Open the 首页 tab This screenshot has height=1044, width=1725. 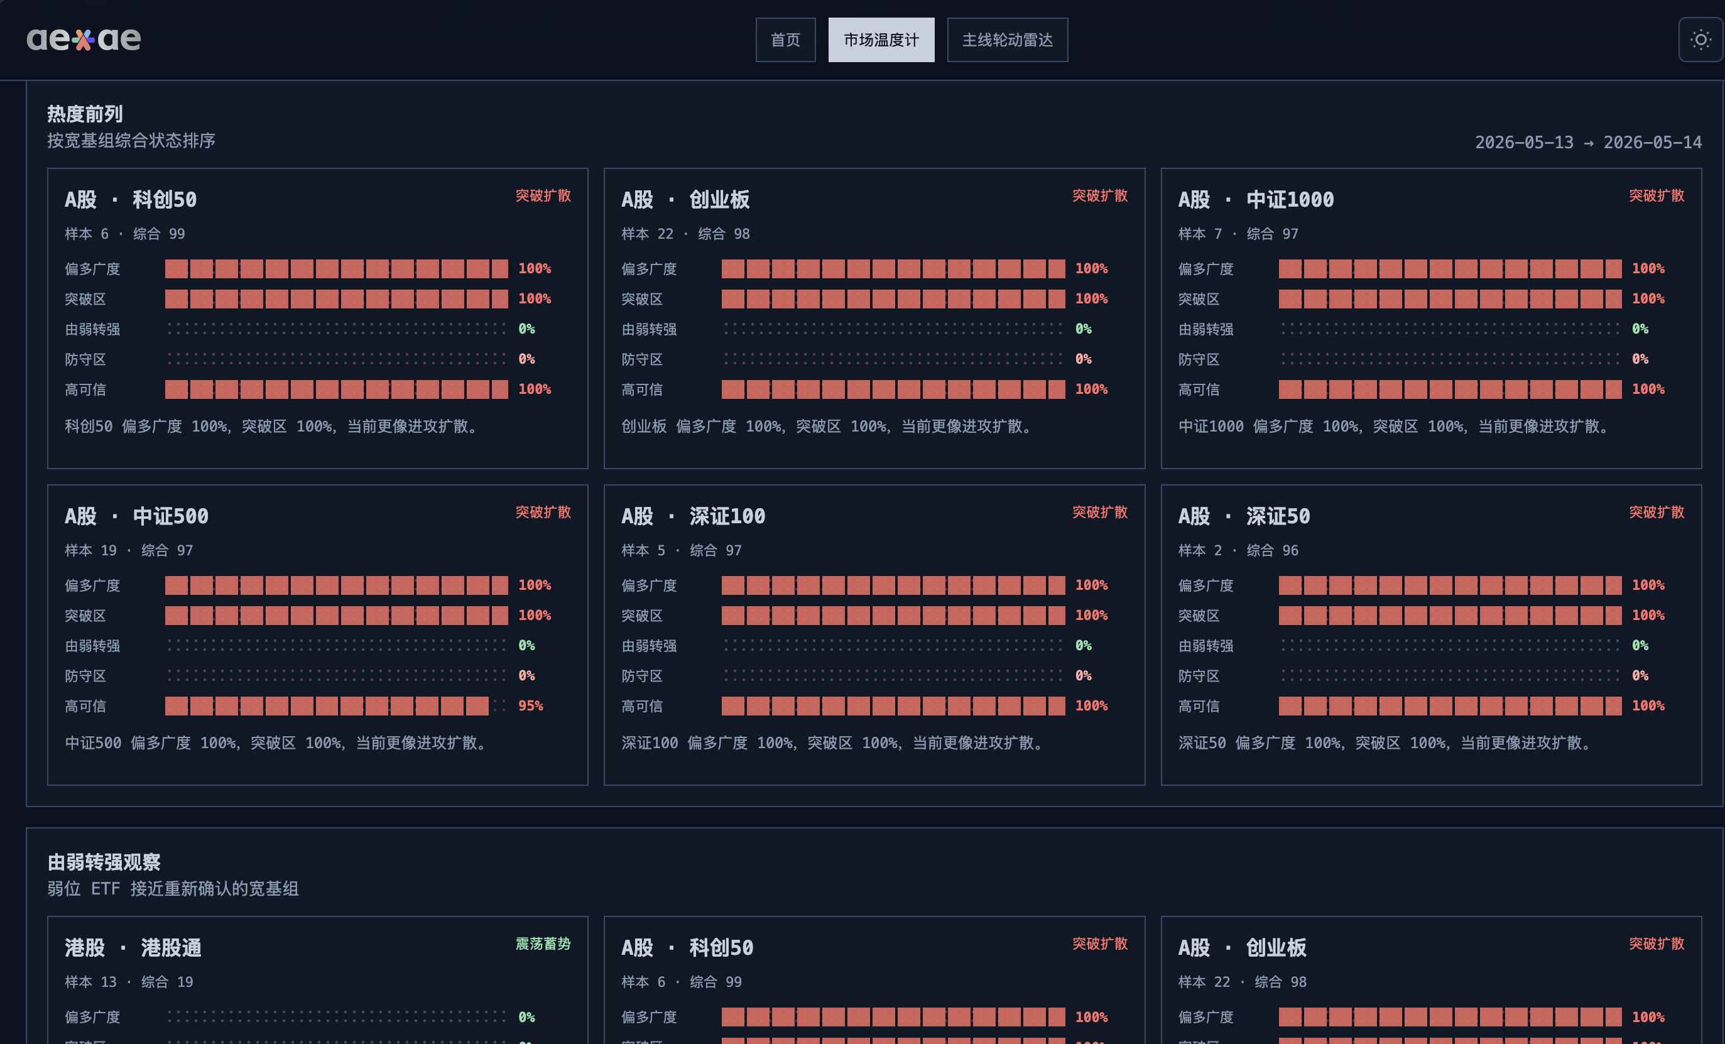click(x=785, y=40)
